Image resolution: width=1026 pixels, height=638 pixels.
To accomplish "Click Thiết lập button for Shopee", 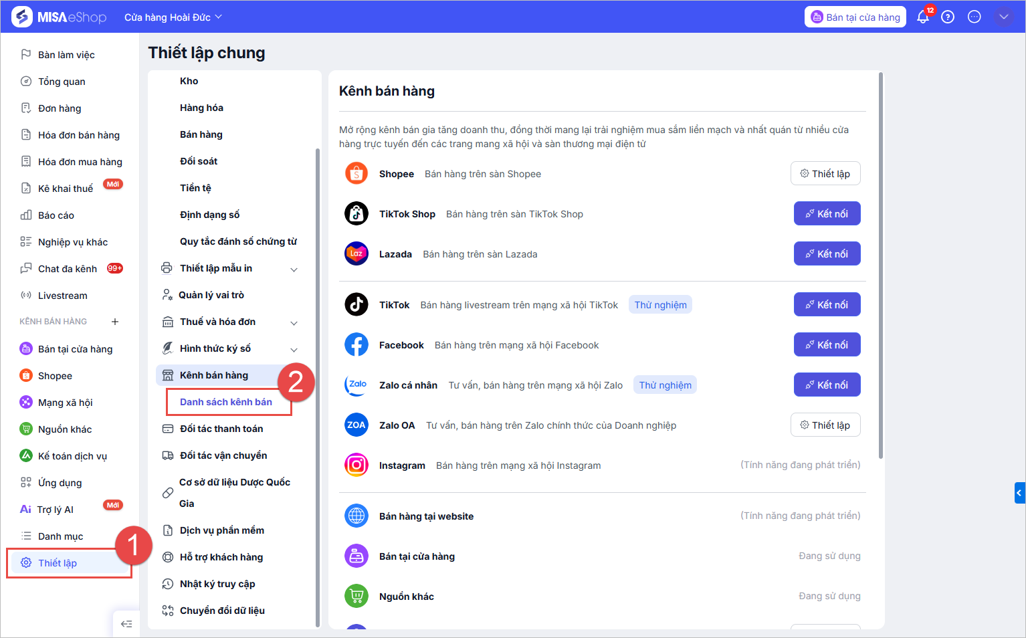I will tap(825, 174).
